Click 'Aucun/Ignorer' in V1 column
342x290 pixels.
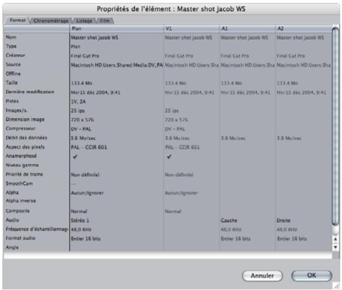(181, 193)
